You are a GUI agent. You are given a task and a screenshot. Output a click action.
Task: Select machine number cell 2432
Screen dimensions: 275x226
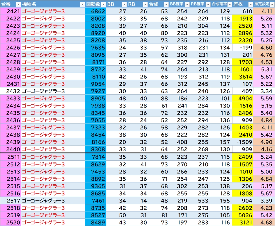coord(11,91)
